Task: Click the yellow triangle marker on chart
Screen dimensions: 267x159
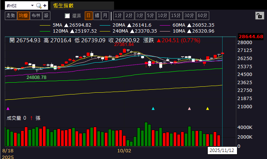Action: click(x=207, y=109)
